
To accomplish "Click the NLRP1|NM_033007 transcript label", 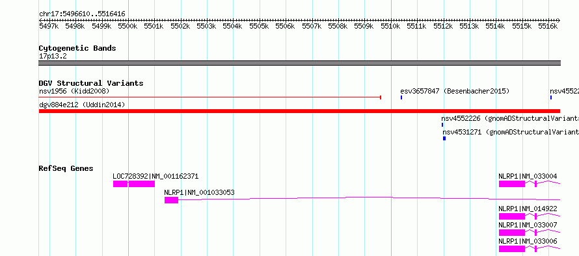I will click(x=528, y=225).
